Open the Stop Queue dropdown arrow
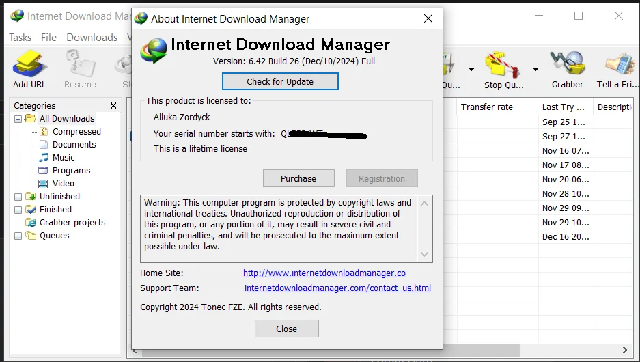The image size is (640, 362). click(x=535, y=69)
